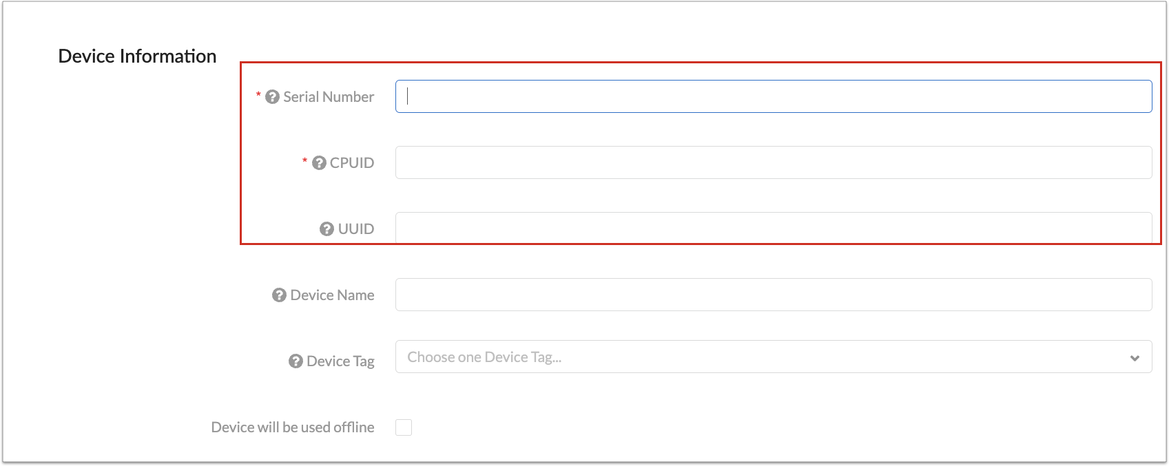1169x466 pixels.
Task: Click the 'Device Information' section heading
Action: (137, 56)
